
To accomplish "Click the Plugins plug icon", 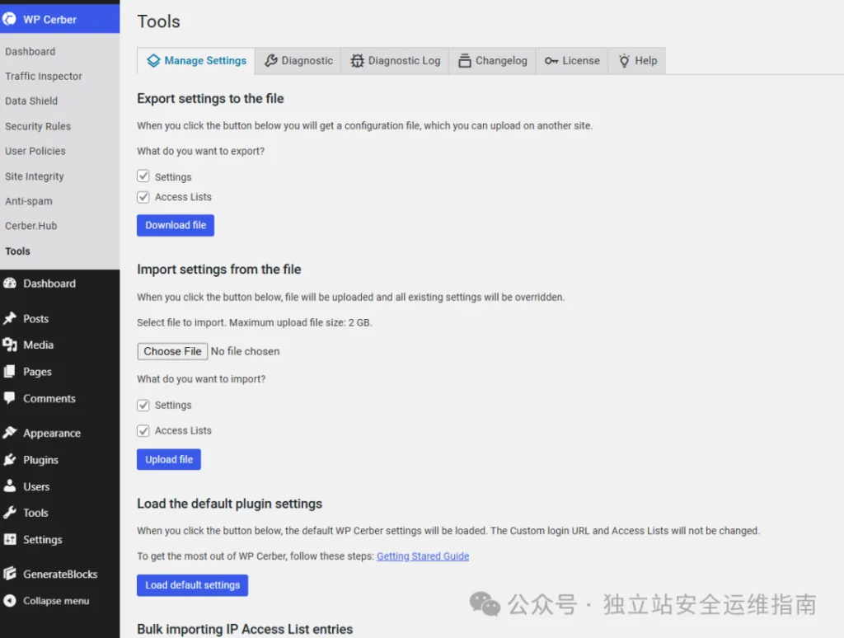I will [x=10, y=459].
